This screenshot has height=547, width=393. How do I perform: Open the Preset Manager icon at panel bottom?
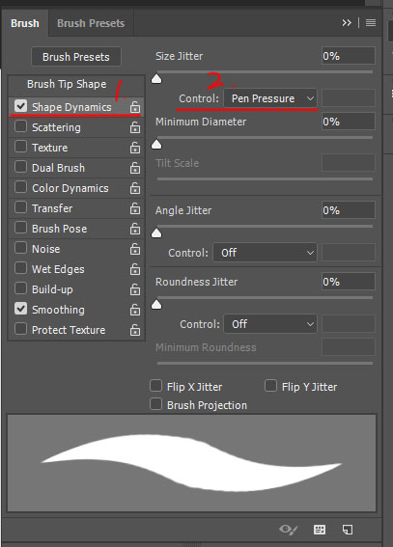point(320,530)
